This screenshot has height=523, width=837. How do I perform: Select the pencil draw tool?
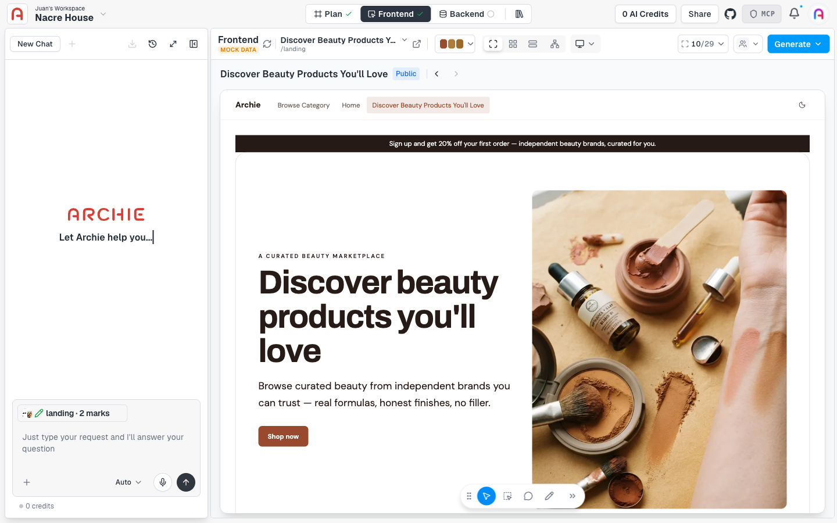549,496
